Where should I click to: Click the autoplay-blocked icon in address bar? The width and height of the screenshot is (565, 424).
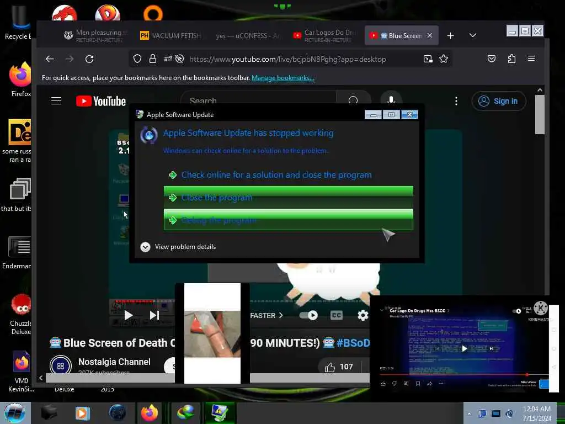pyautogui.click(x=179, y=59)
